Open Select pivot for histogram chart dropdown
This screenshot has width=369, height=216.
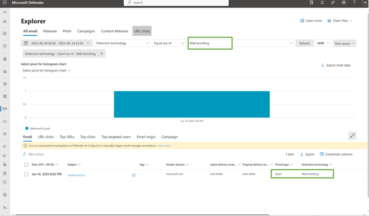(46, 70)
